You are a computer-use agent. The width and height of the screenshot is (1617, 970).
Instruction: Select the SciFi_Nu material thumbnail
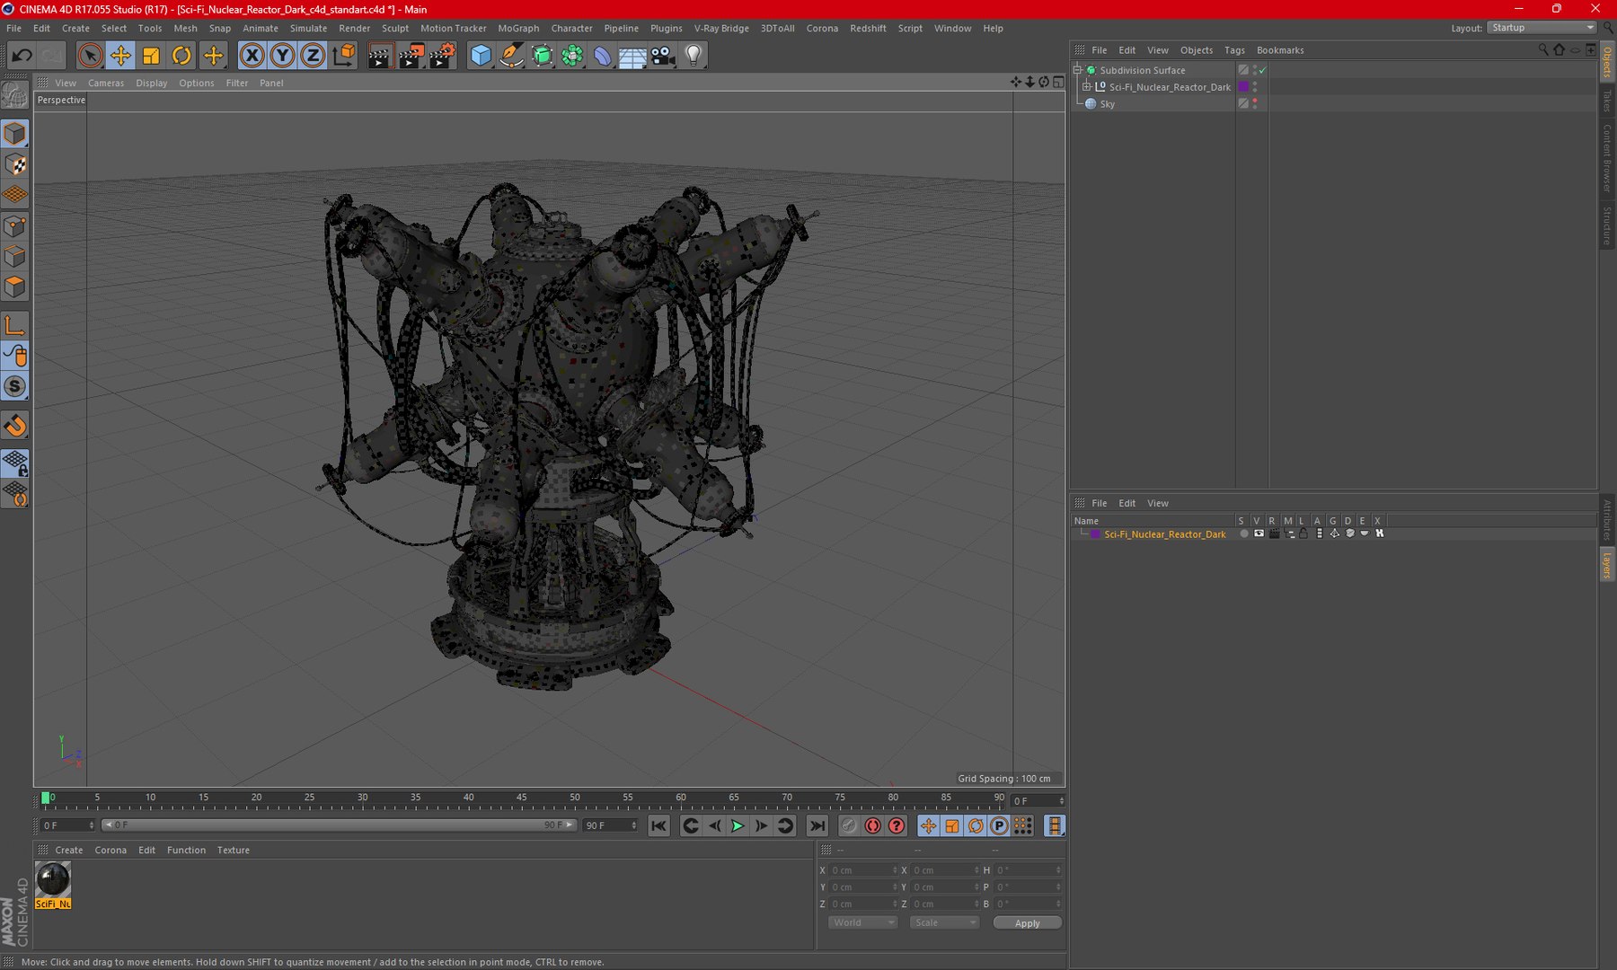(53, 879)
